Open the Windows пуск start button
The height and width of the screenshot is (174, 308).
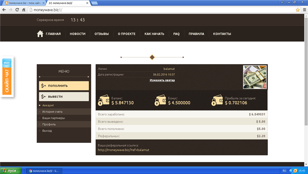(10, 170)
